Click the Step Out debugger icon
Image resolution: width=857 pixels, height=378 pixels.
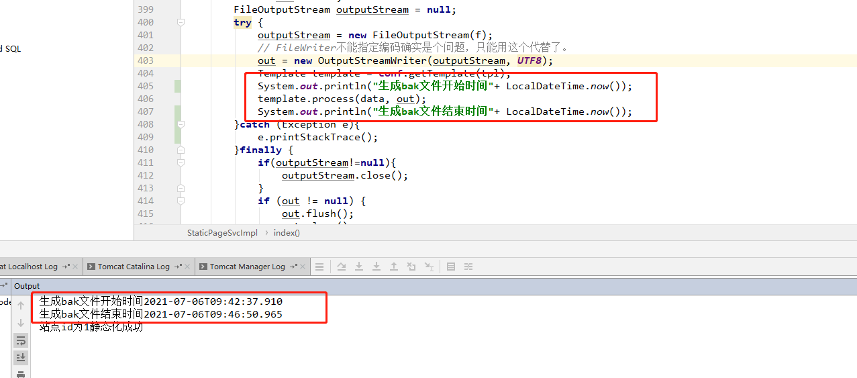coord(394,267)
